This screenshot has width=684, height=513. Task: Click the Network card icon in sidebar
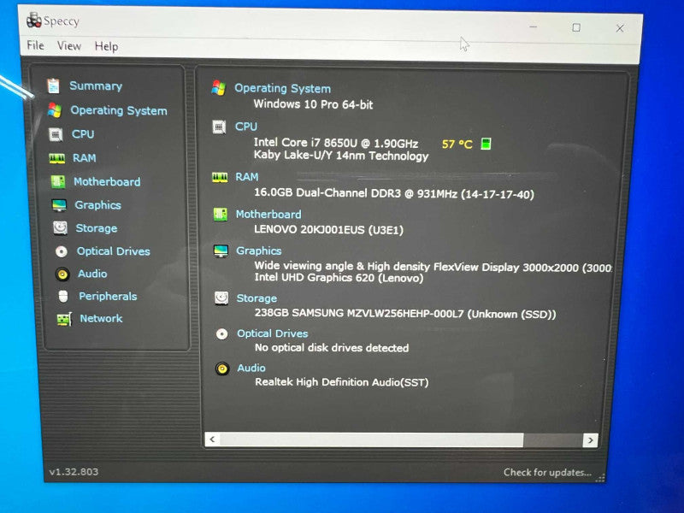(x=64, y=319)
